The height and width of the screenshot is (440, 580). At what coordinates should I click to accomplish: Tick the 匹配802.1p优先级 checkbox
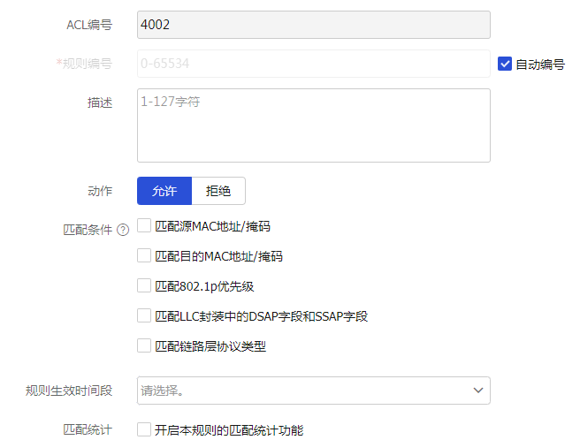click(144, 285)
